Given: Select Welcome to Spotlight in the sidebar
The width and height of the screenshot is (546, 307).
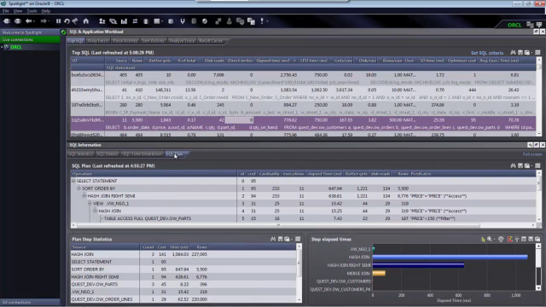Looking at the screenshot, I should point(30,32).
